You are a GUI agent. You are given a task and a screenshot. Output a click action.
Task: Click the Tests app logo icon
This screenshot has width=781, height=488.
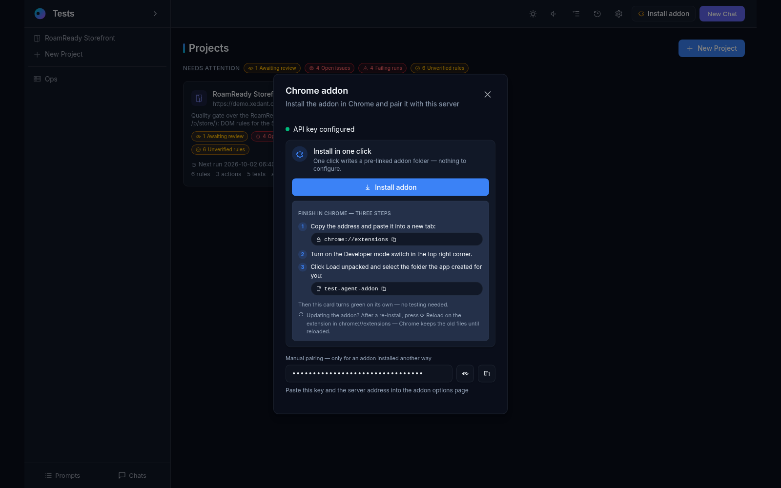coord(40,14)
